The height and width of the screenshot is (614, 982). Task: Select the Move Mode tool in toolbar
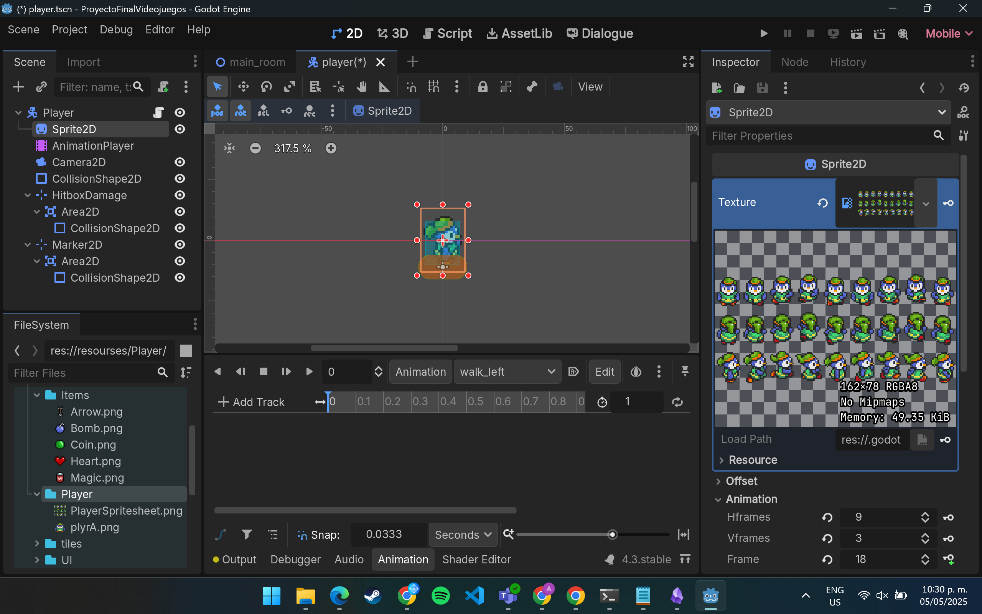tap(243, 86)
